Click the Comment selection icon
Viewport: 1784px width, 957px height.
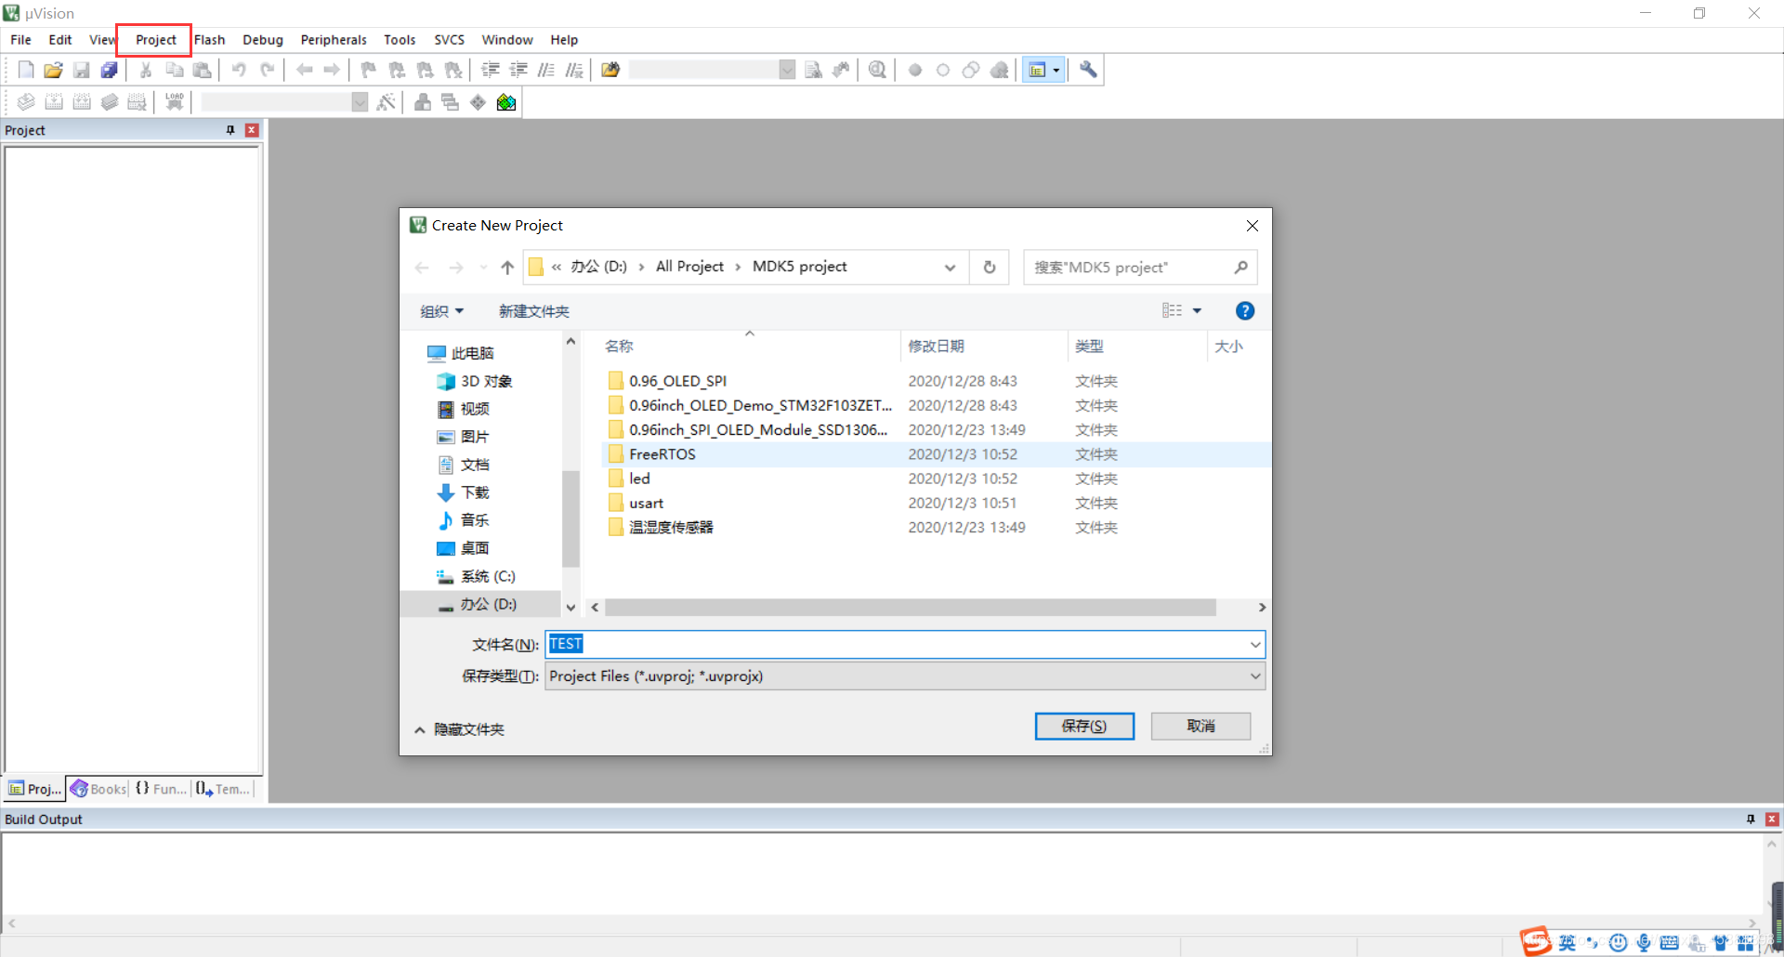pyautogui.click(x=546, y=70)
